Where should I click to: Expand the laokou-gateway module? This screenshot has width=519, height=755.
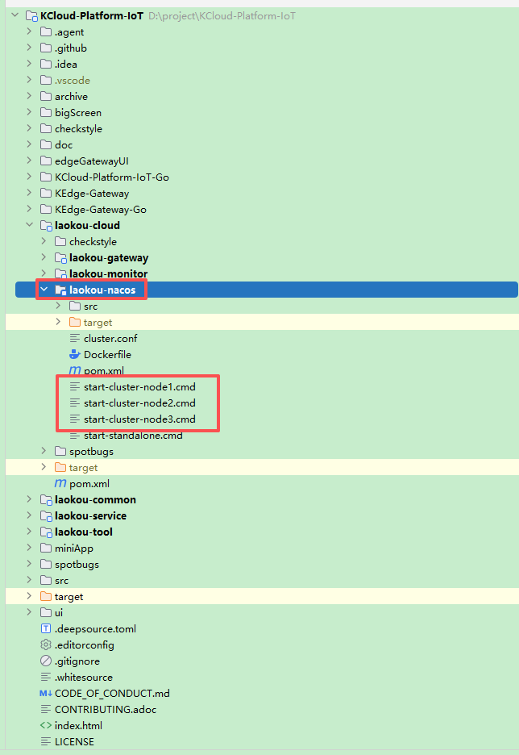click(x=44, y=257)
